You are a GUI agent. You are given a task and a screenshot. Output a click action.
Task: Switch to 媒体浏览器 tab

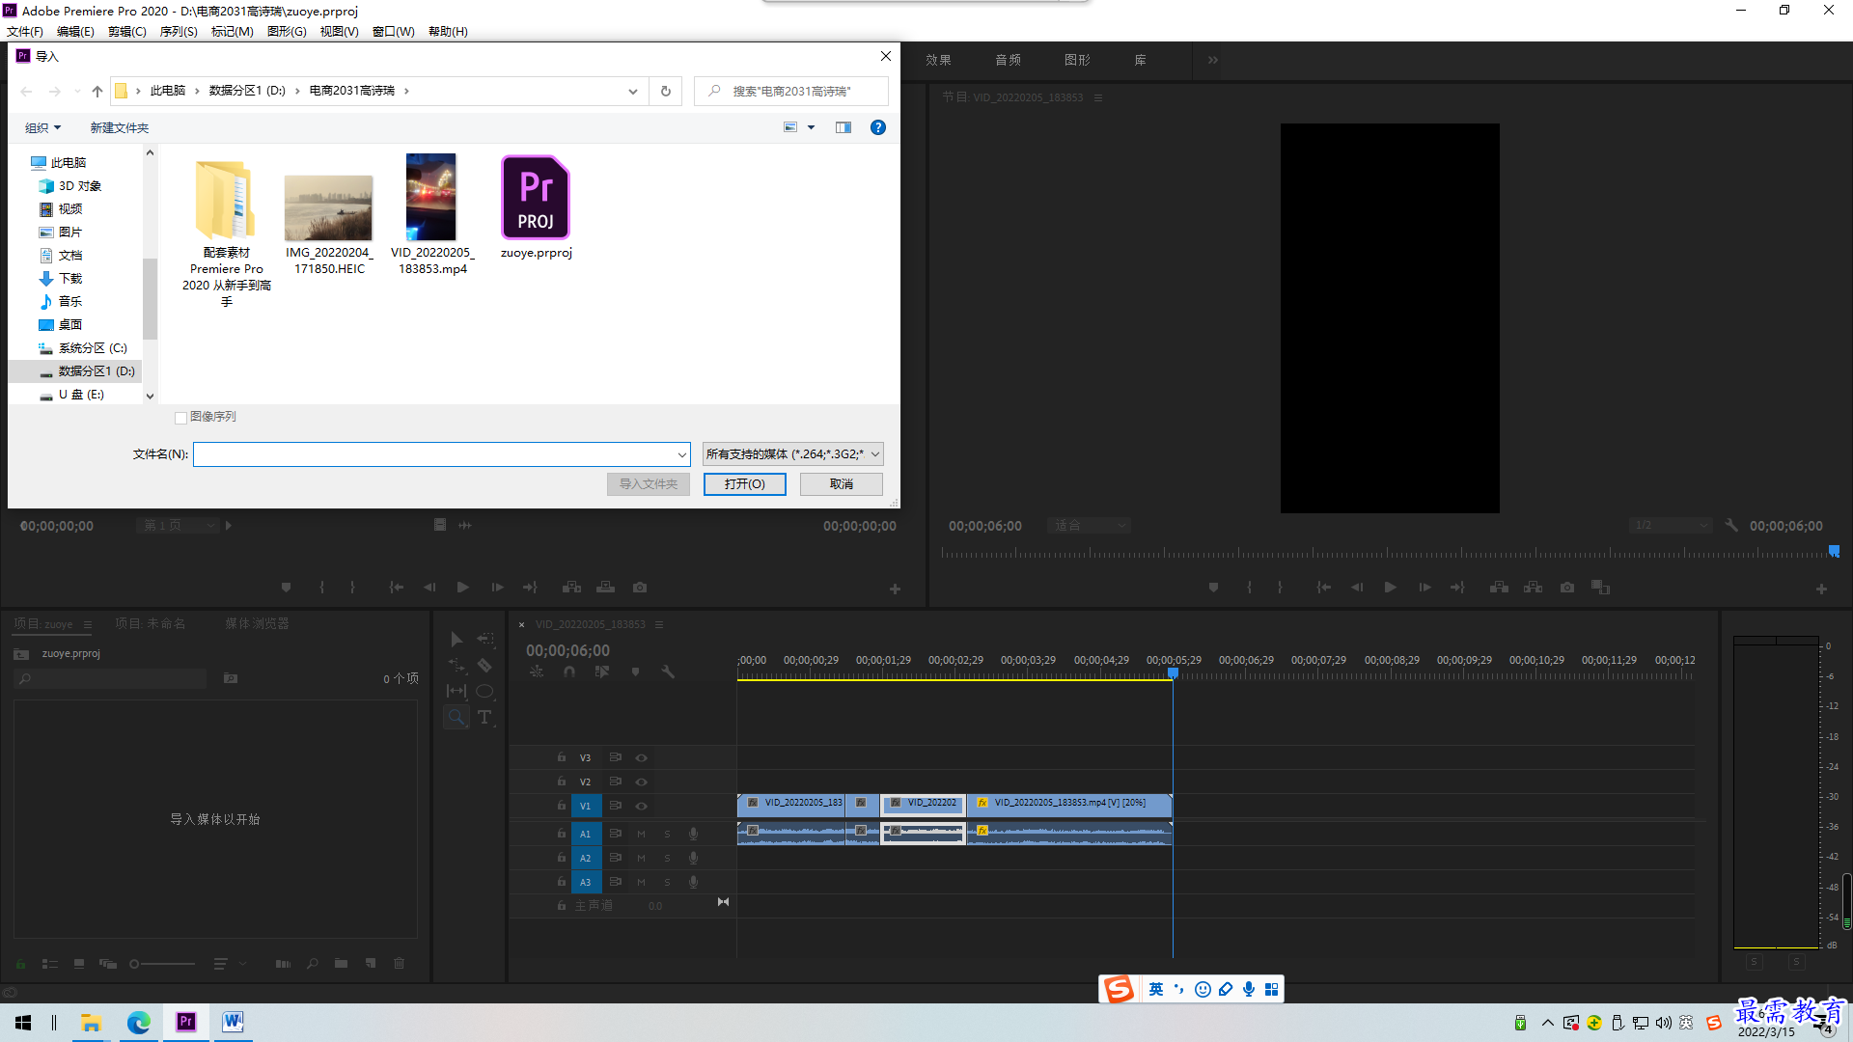point(257,624)
